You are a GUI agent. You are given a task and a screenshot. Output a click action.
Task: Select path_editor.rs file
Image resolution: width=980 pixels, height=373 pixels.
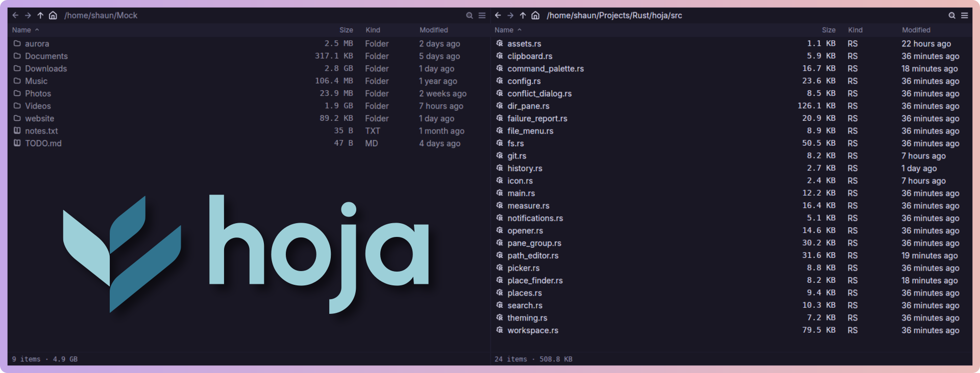click(731, 255)
